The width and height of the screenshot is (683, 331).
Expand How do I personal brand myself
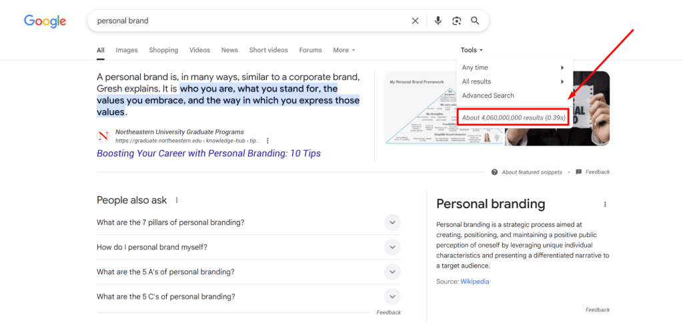point(249,248)
